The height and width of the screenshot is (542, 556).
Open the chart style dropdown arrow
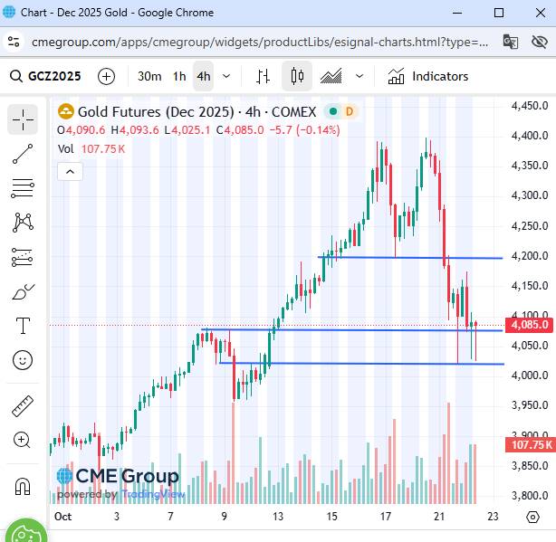tap(359, 76)
